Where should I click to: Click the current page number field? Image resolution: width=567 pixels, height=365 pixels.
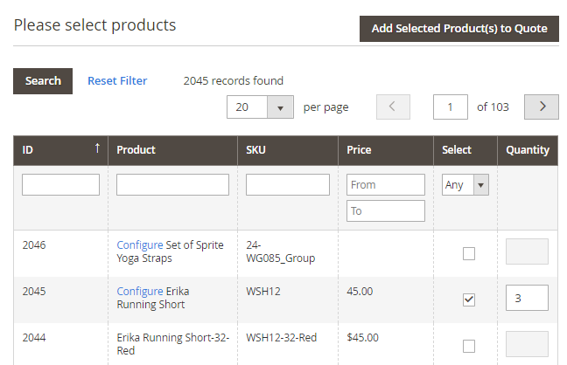pos(450,107)
